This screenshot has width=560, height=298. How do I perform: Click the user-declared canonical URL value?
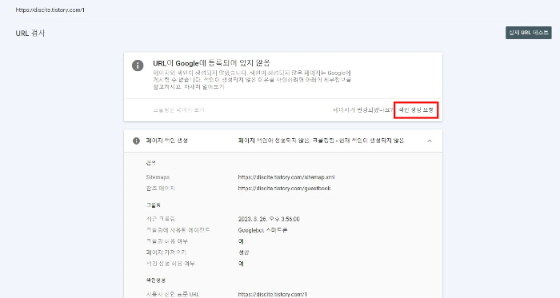[272, 295]
